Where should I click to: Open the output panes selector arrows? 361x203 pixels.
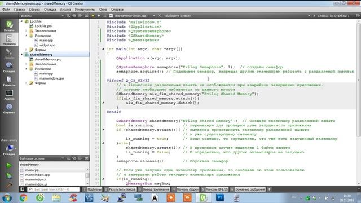tap(269, 189)
